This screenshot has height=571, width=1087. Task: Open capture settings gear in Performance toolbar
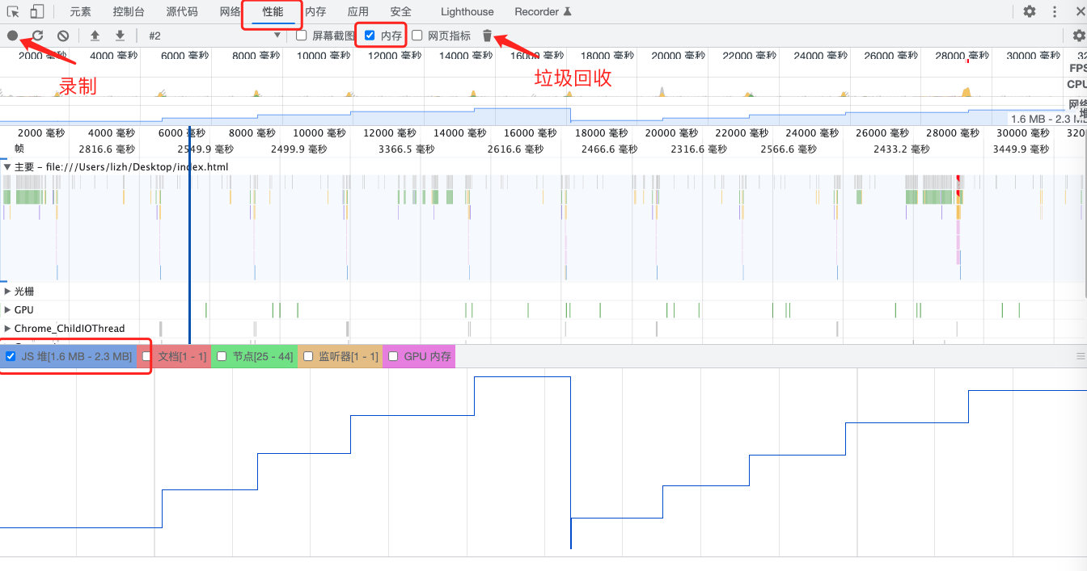1078,36
